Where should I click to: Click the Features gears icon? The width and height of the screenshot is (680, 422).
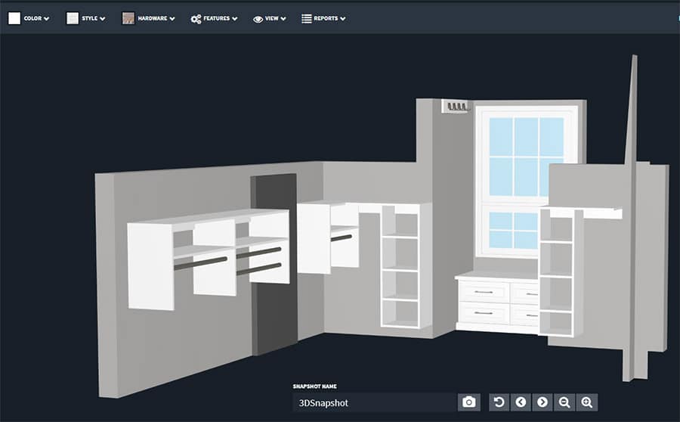tap(196, 19)
